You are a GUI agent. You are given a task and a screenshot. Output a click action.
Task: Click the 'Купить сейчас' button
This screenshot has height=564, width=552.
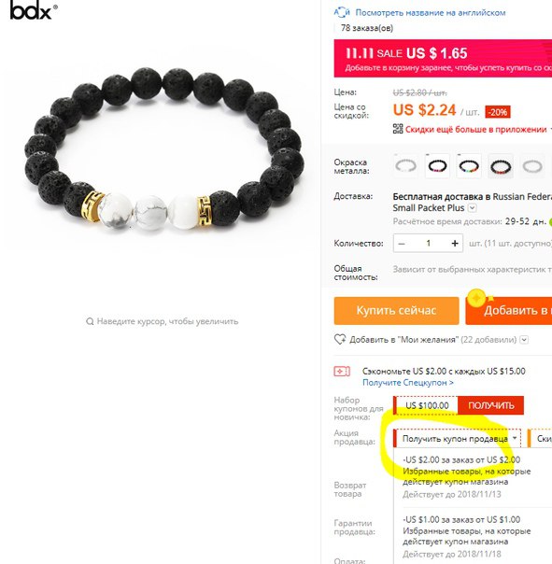tap(396, 310)
